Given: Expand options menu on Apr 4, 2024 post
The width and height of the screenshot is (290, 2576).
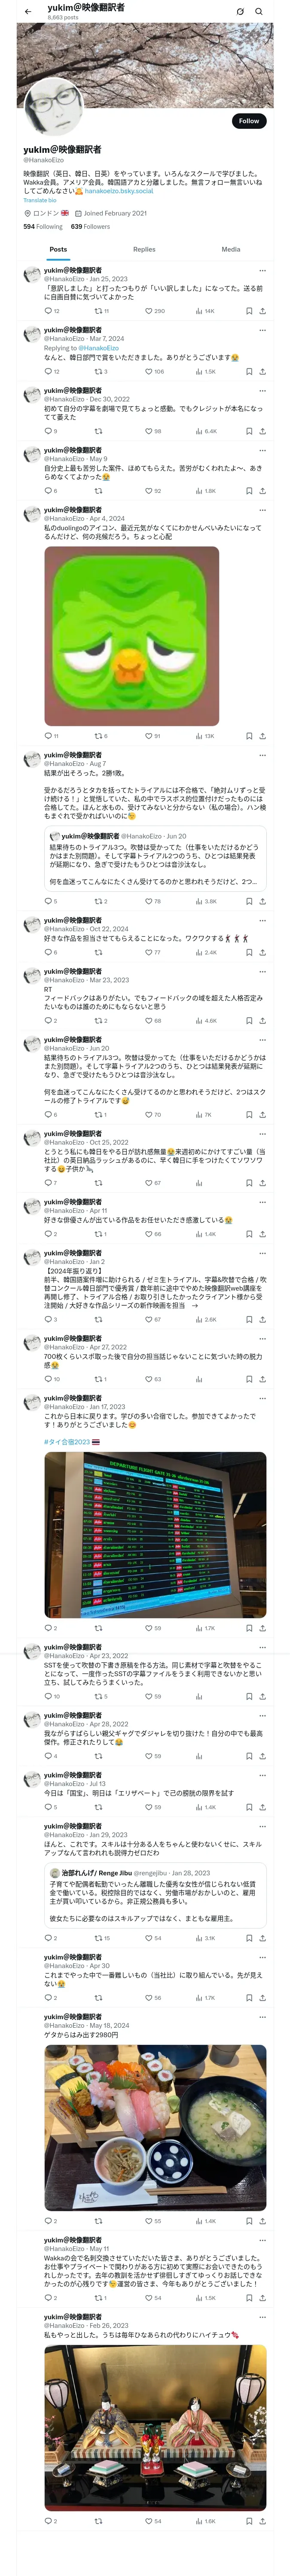Looking at the screenshot, I should click(262, 510).
